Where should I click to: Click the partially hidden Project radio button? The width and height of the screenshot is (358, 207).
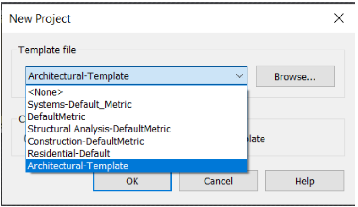pos(25,139)
